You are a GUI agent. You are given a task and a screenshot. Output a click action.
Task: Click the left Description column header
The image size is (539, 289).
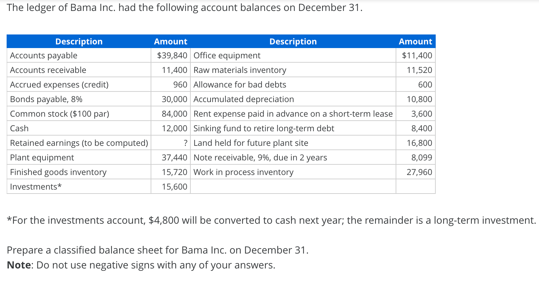coord(79,41)
